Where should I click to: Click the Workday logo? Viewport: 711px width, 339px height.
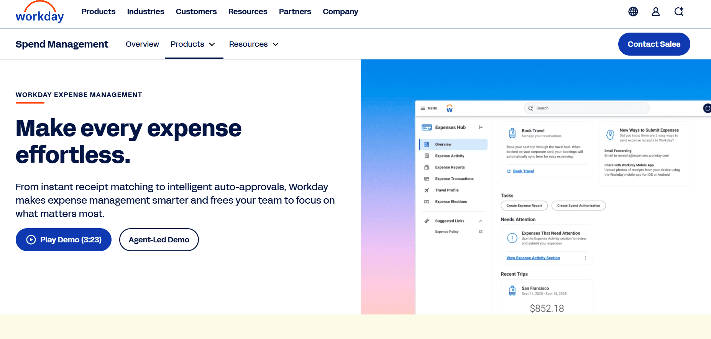(x=40, y=12)
